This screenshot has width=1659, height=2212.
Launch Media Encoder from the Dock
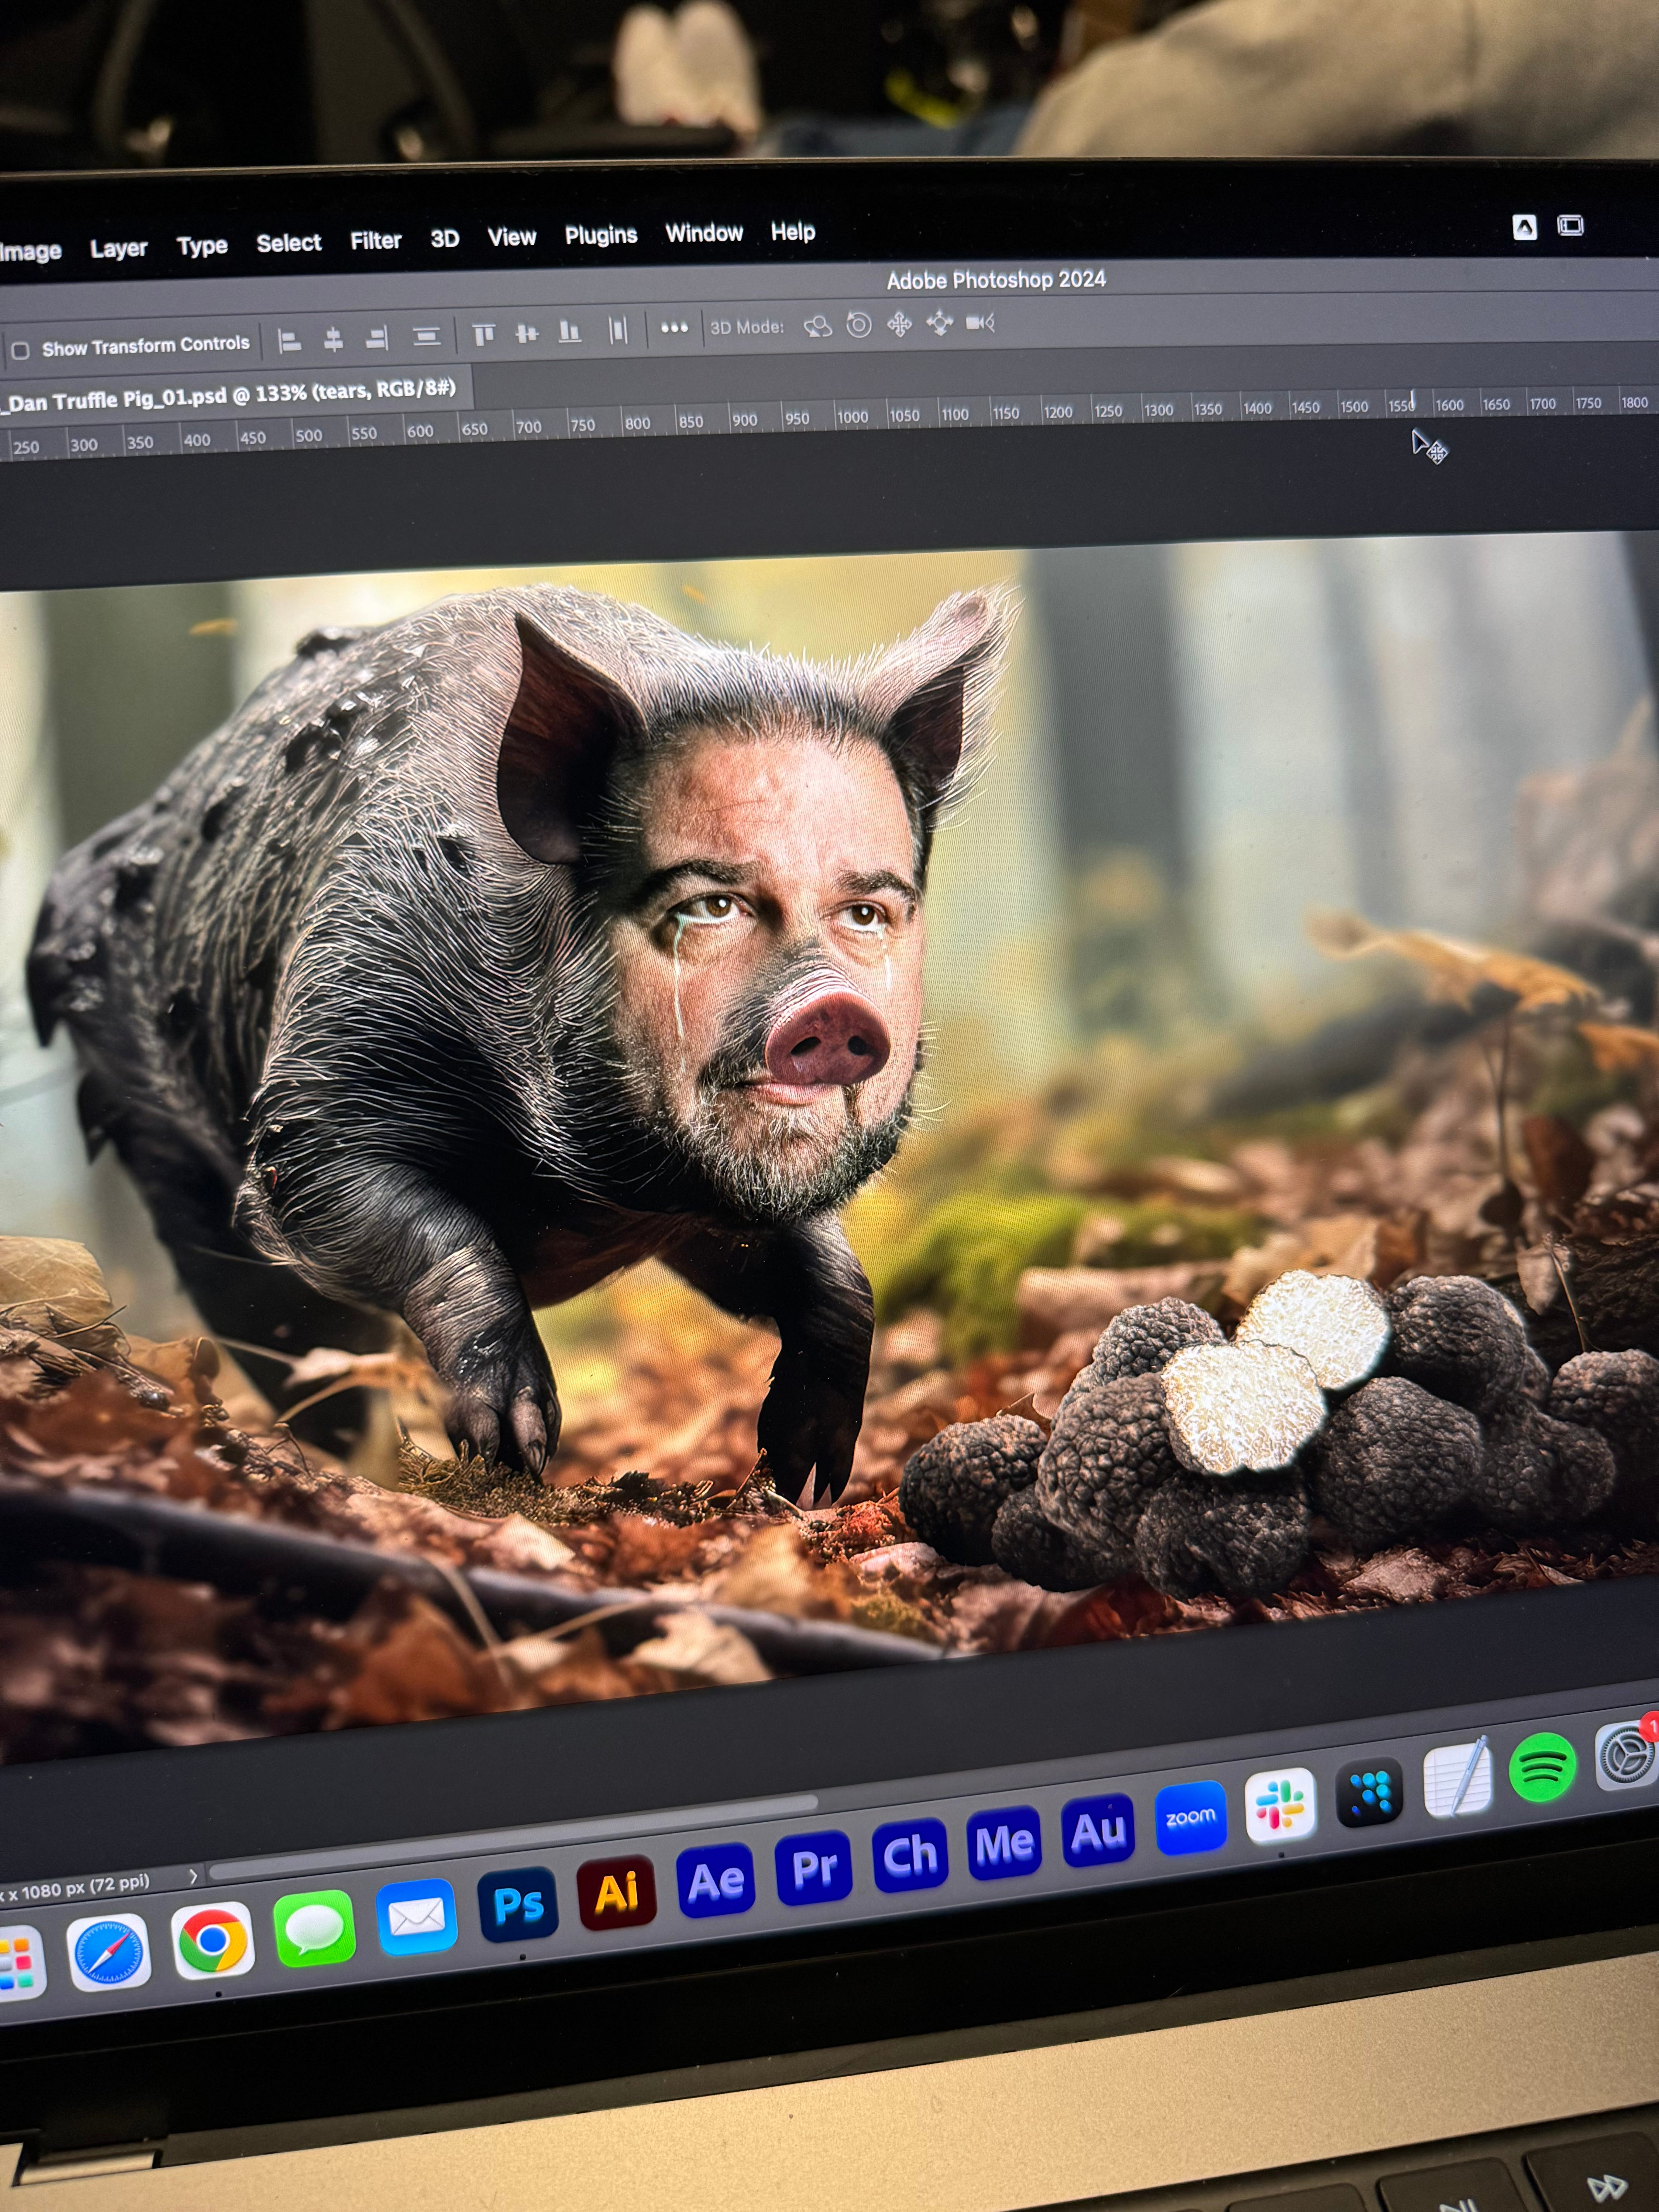(x=1004, y=1843)
